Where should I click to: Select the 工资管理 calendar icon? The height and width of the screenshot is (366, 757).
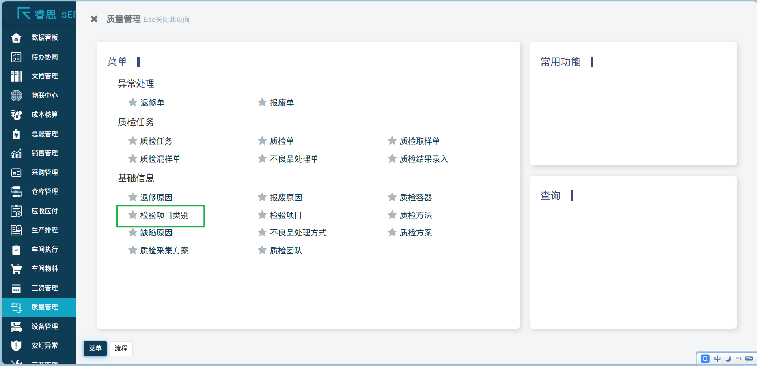click(16, 288)
